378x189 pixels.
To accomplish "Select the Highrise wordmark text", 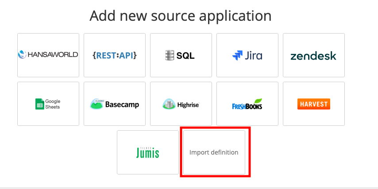I will [x=189, y=105].
